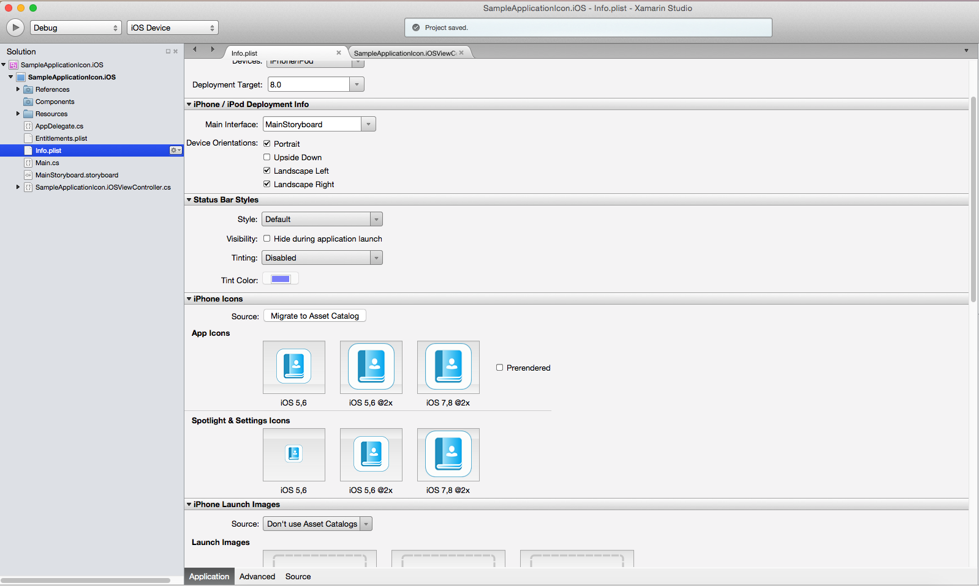Viewport: 979px width, 586px height.
Task: Switch to the Advanced tab
Action: pyautogui.click(x=257, y=576)
